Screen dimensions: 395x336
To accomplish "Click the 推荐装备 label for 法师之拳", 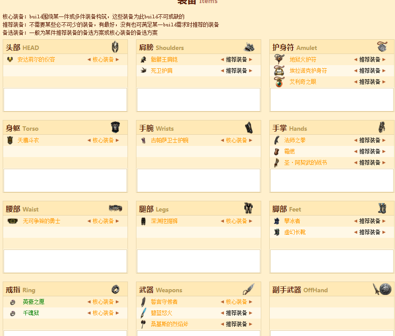I will pos(370,140).
